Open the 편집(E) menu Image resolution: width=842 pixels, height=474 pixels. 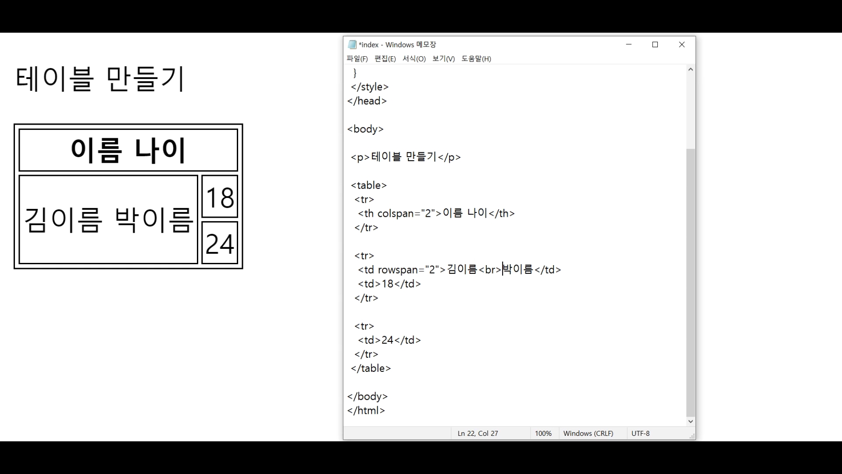click(385, 59)
